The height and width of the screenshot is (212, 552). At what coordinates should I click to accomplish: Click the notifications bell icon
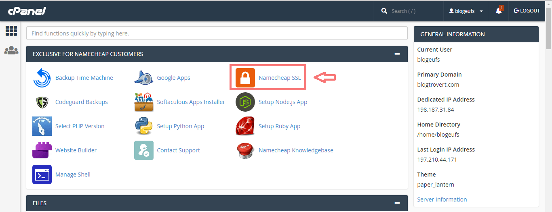[x=499, y=11]
